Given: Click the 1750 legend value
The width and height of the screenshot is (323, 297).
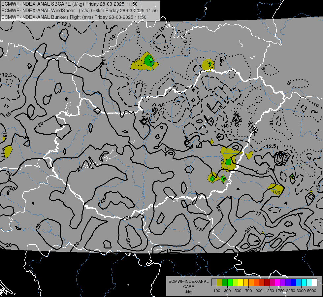Looking at the screenshot, I should point(280,291).
